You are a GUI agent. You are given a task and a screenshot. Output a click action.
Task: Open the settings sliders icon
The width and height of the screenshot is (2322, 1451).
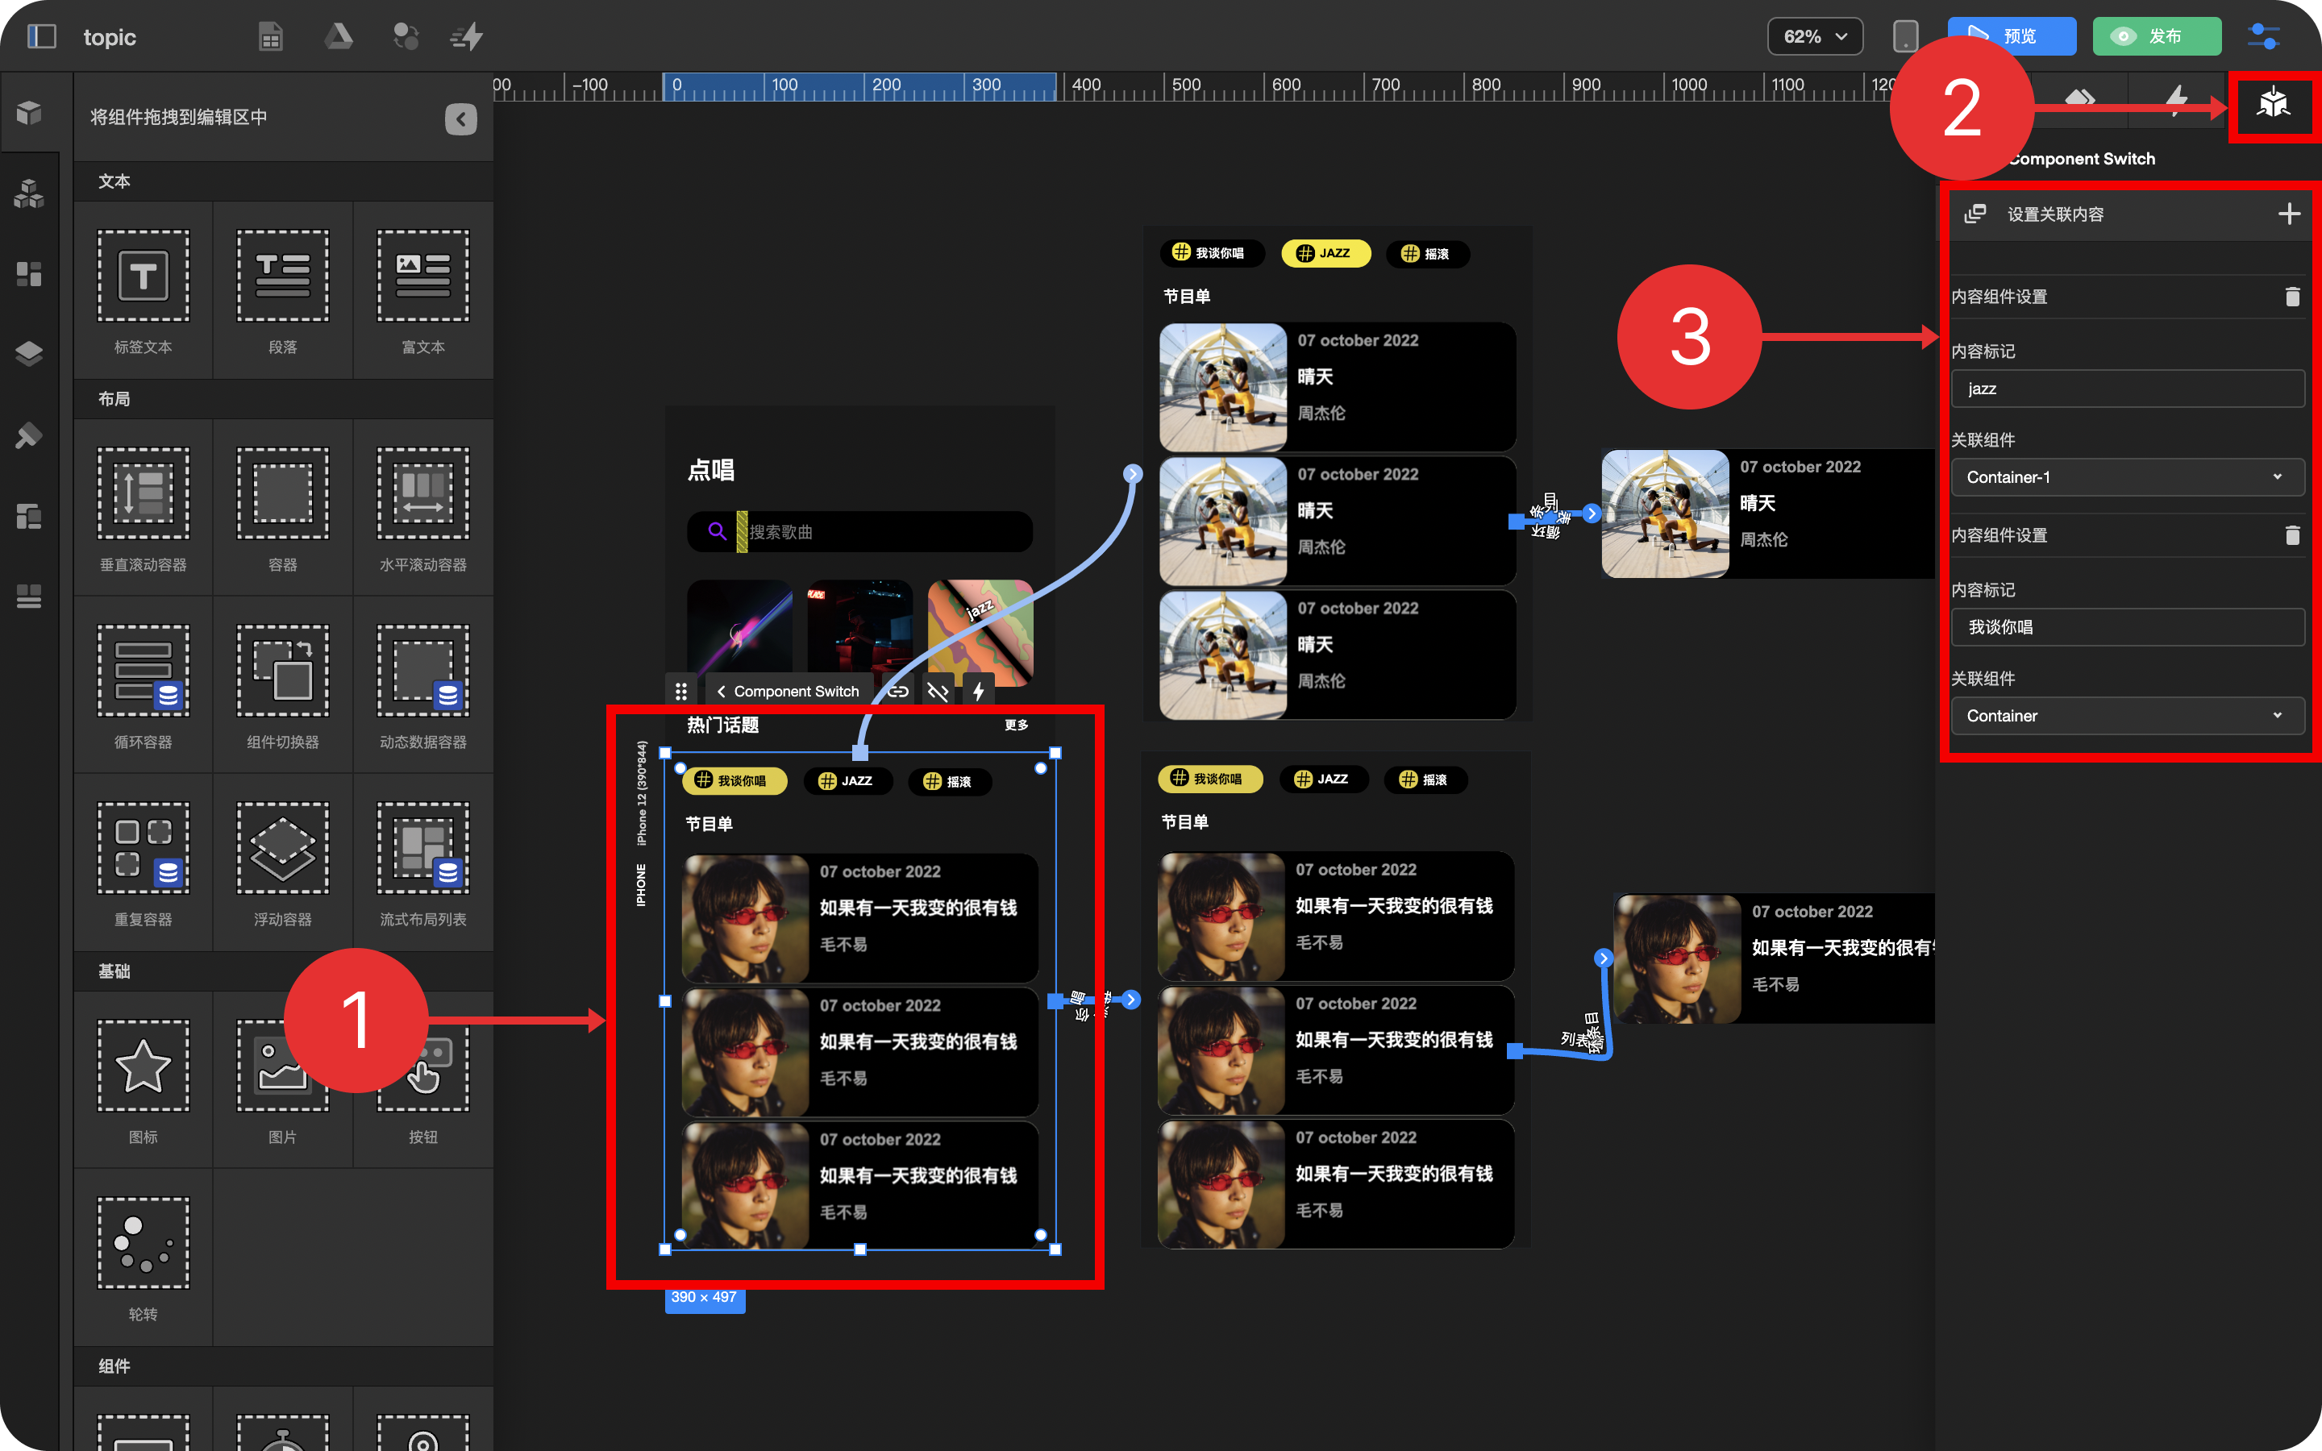pyautogui.click(x=2265, y=36)
